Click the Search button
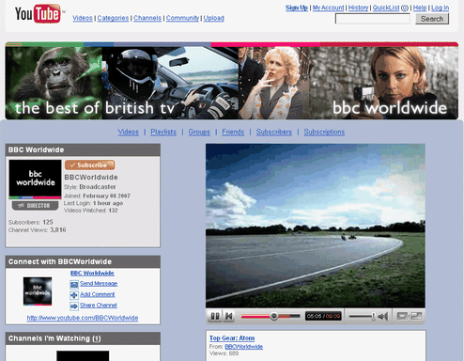 (x=432, y=19)
